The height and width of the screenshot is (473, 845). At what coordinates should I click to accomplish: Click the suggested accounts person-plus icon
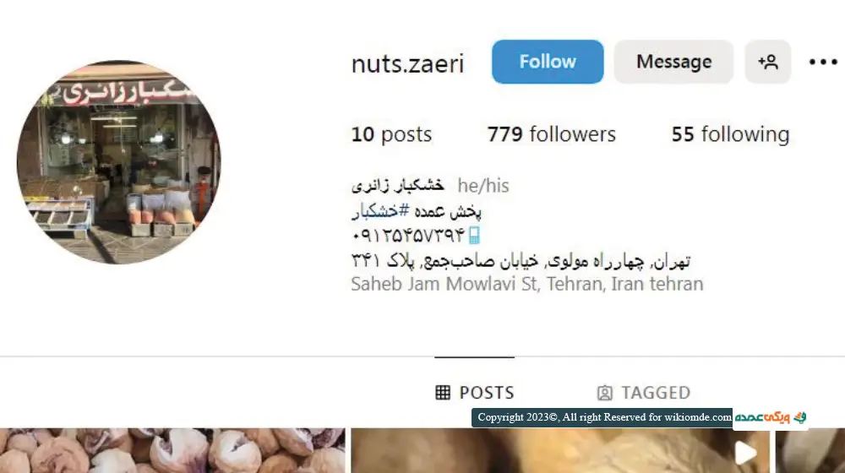768,62
